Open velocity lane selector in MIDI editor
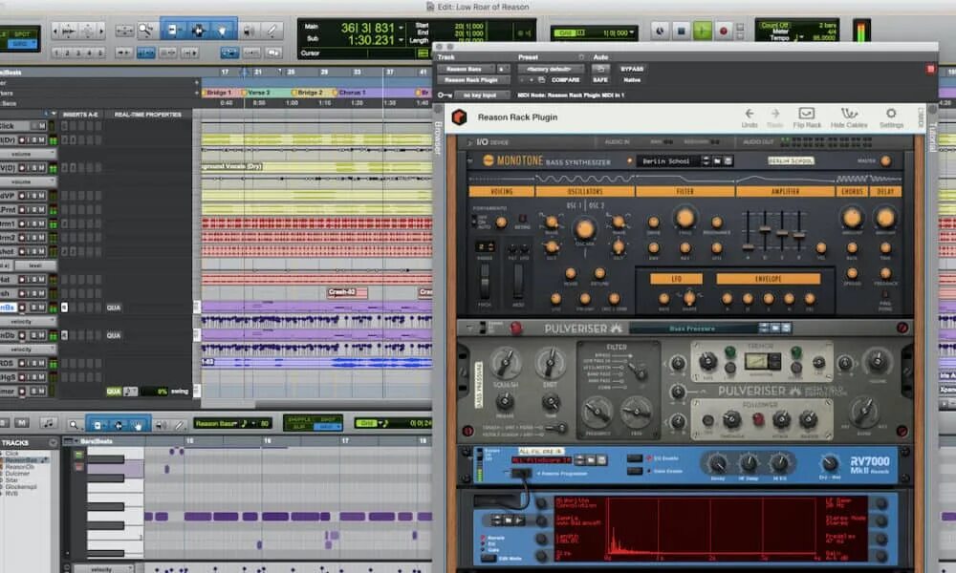This screenshot has width=956, height=573. pyautogui.click(x=102, y=569)
